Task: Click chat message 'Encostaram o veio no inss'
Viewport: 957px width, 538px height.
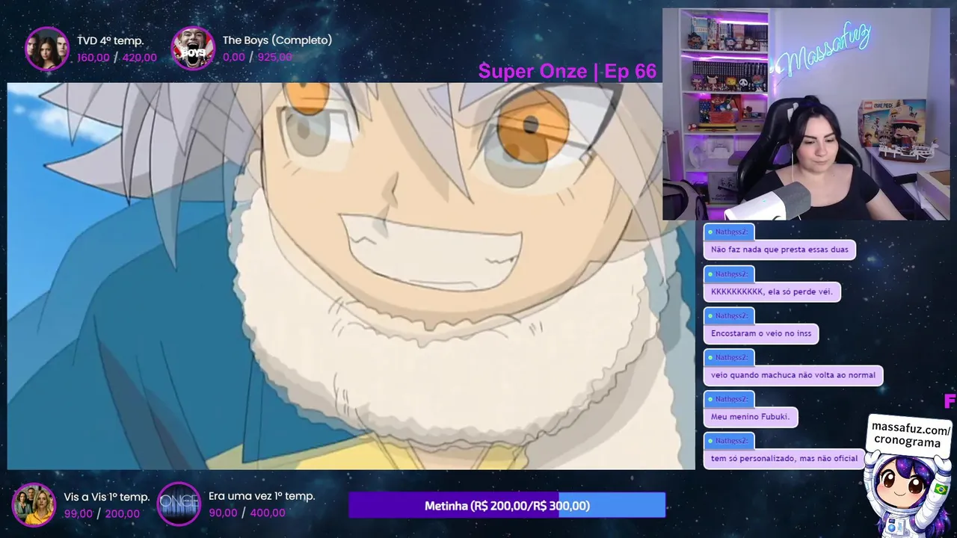Action: (x=761, y=333)
